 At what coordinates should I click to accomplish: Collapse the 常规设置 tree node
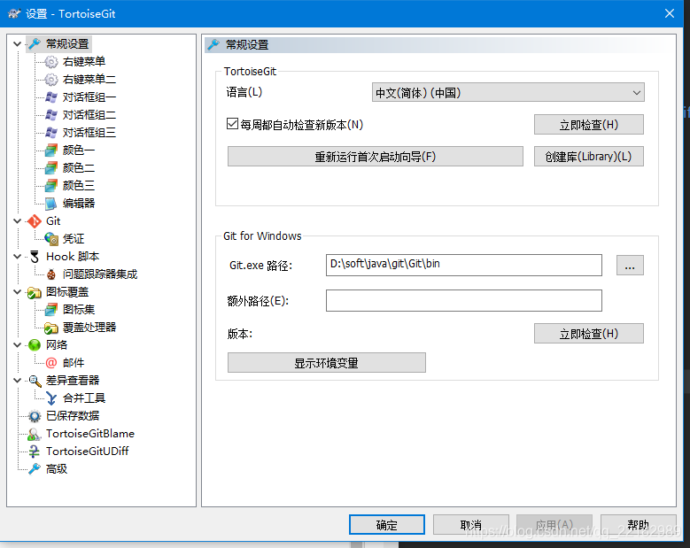tap(17, 44)
